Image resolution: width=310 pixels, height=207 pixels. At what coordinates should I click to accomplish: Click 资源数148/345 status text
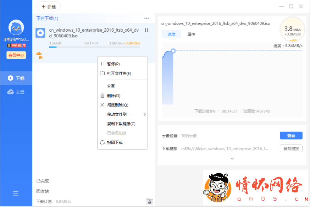pyautogui.click(x=256, y=111)
